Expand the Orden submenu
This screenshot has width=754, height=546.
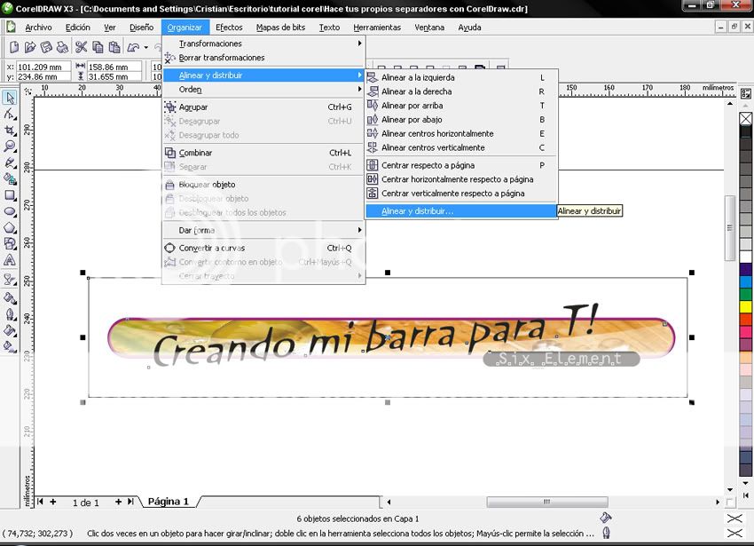[x=263, y=89]
